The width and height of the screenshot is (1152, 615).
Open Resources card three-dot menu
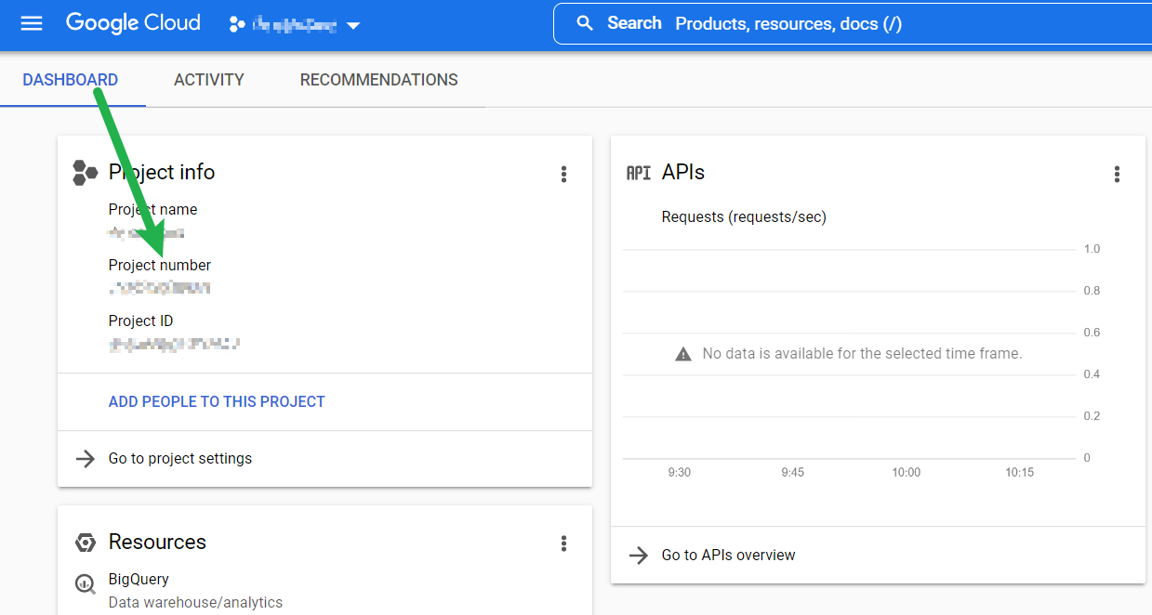click(563, 543)
